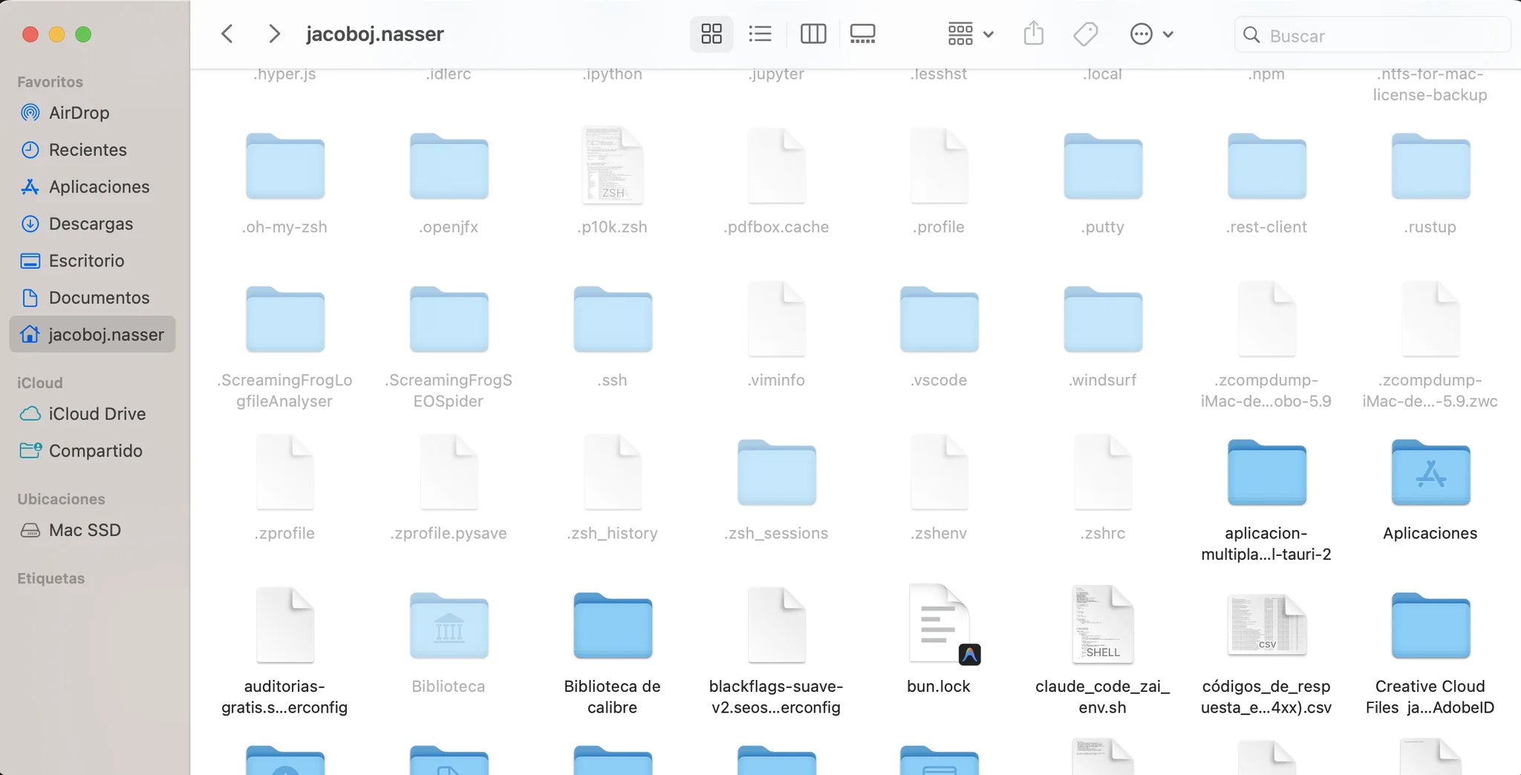Open Compartido in the sidebar
The width and height of the screenshot is (1521, 775).
(93, 451)
